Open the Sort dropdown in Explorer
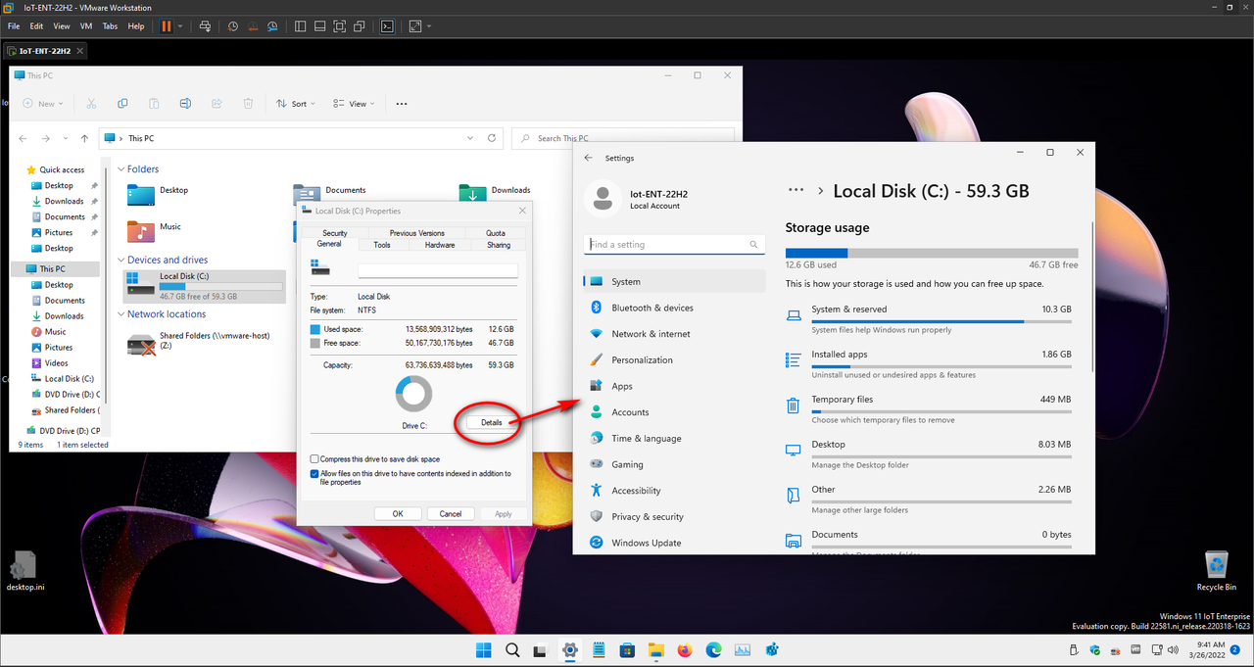This screenshot has width=1254, height=667. (x=295, y=103)
